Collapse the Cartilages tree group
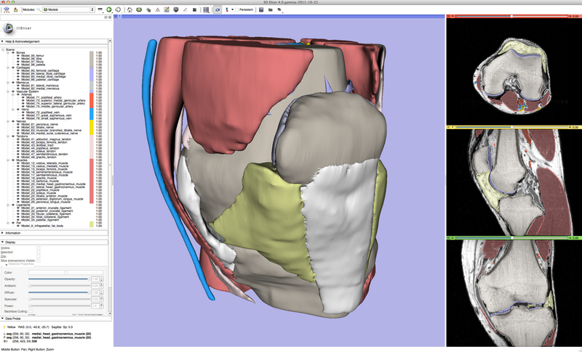The width and height of the screenshot is (582, 352). 8,67
